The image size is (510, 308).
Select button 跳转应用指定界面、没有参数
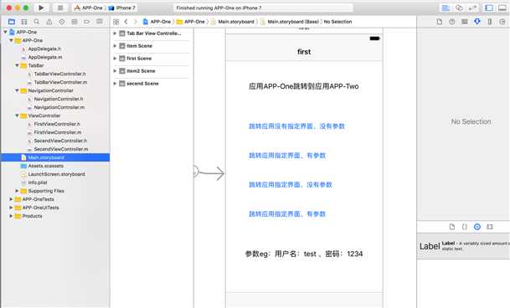tap(290, 185)
